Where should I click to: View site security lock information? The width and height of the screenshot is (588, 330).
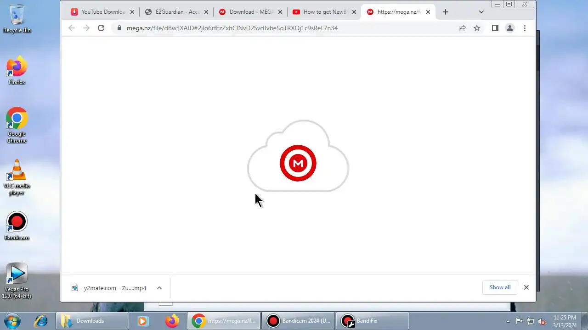point(119,28)
